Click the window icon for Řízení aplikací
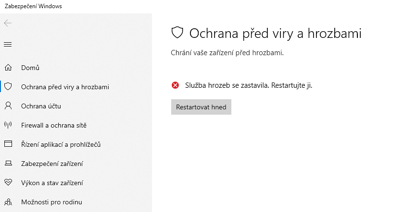 pos(8,144)
